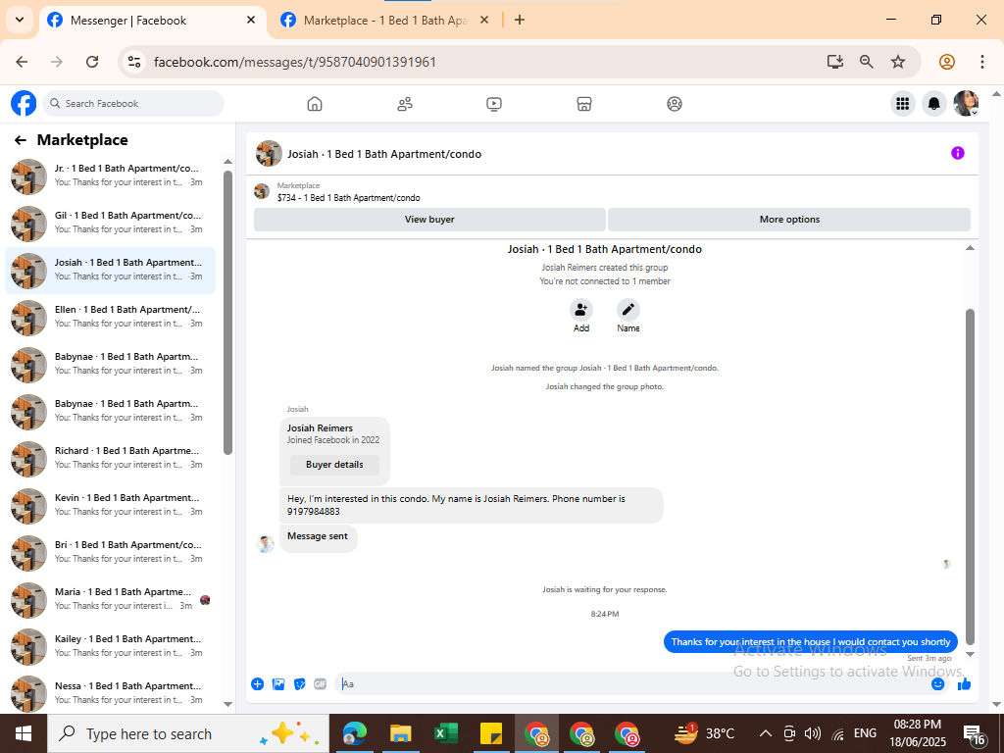The width and height of the screenshot is (1004, 753).
Task: Open the Friends icon in top navigation
Action: [405, 104]
